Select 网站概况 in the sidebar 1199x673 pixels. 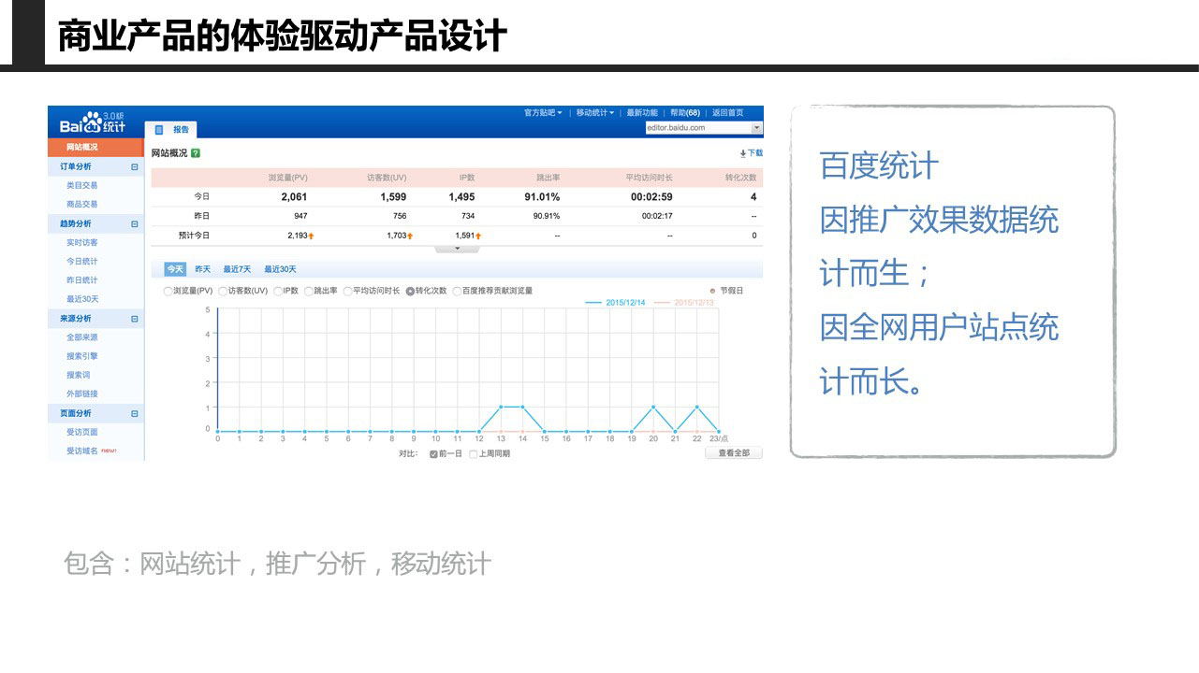coord(95,148)
